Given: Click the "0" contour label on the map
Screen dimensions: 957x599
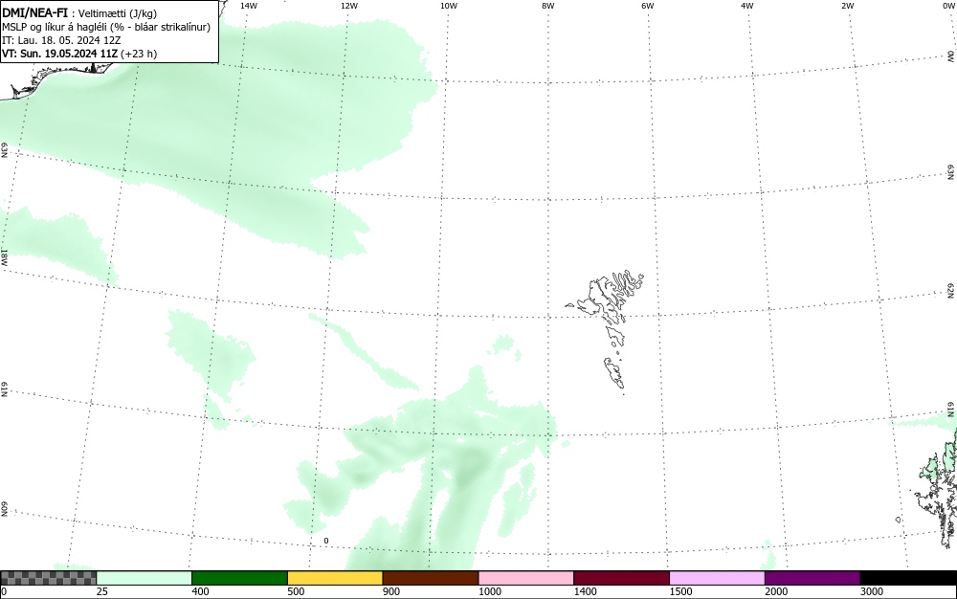Looking at the screenshot, I should pyautogui.click(x=326, y=541).
